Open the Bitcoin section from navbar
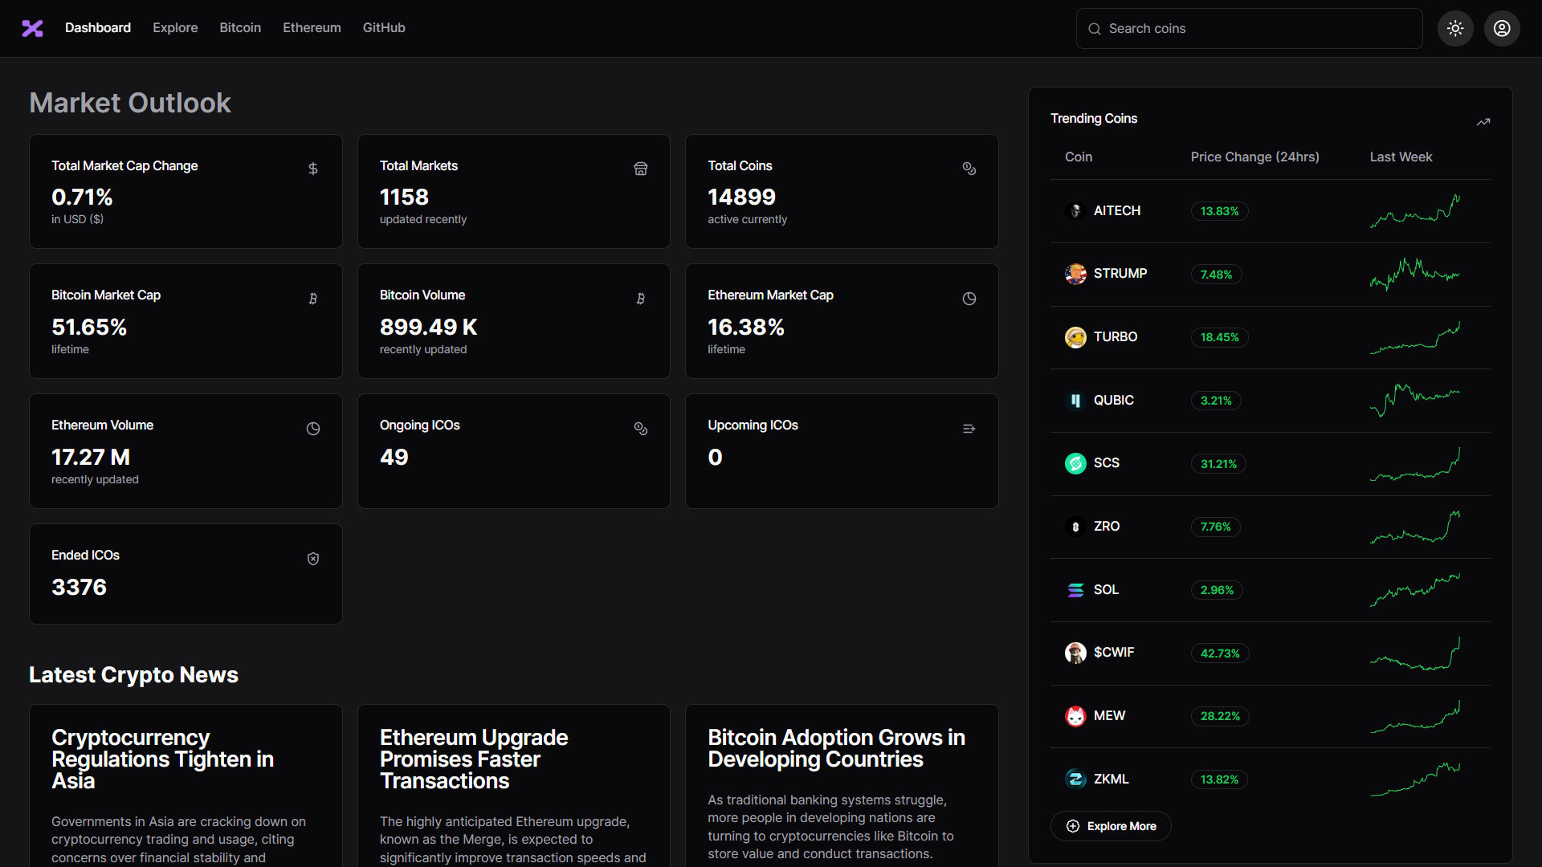This screenshot has width=1542, height=867. (x=239, y=27)
